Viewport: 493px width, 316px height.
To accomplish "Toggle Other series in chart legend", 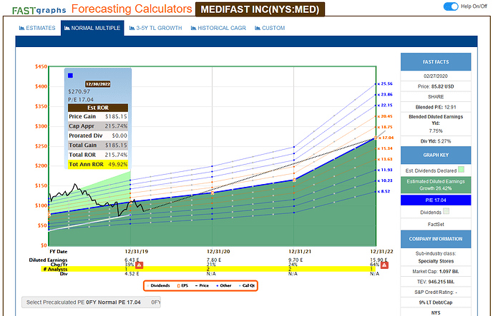I will point(224,285).
